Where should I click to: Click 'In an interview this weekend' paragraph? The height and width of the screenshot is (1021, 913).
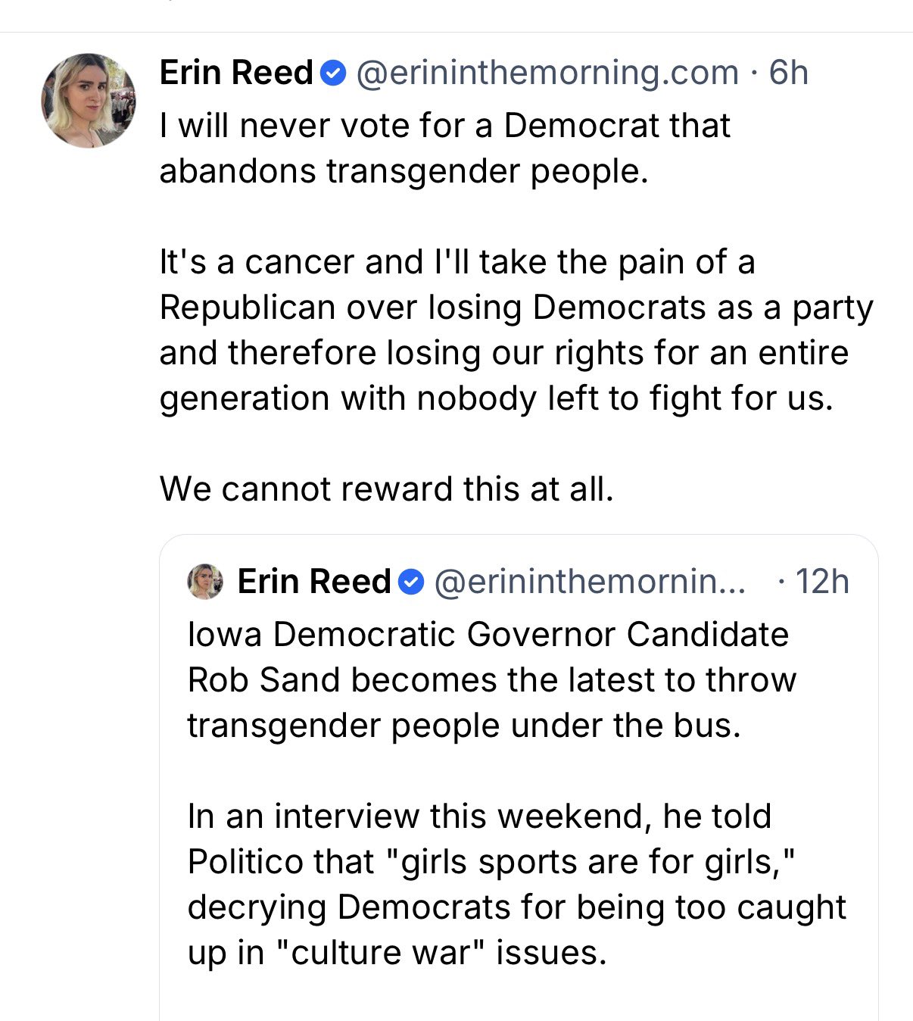point(517,885)
